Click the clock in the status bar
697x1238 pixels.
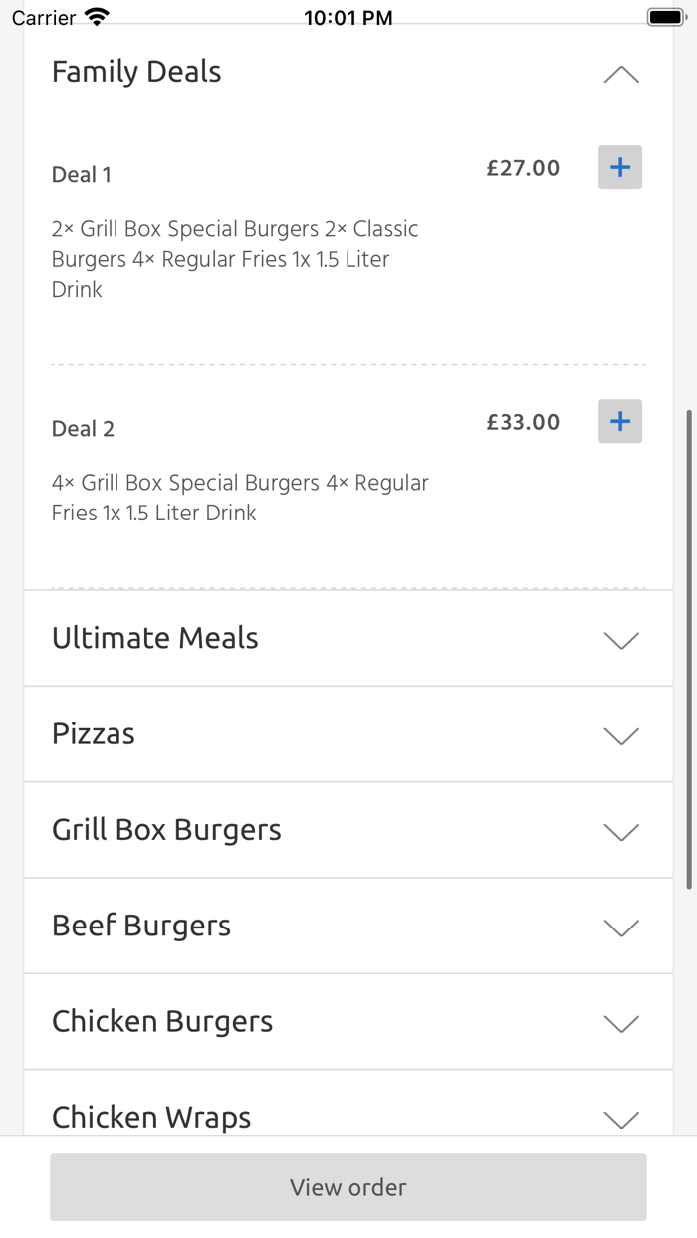point(349,15)
